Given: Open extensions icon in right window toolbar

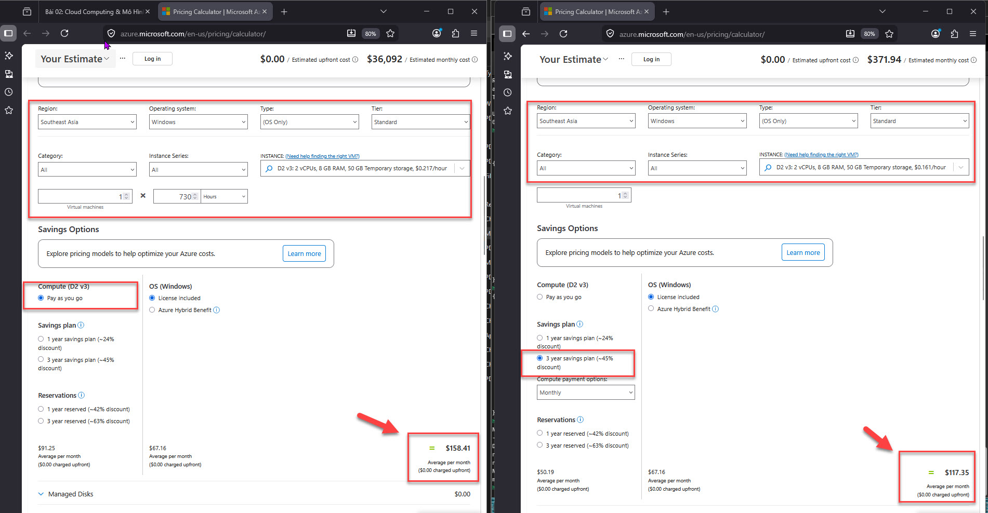Looking at the screenshot, I should (954, 34).
